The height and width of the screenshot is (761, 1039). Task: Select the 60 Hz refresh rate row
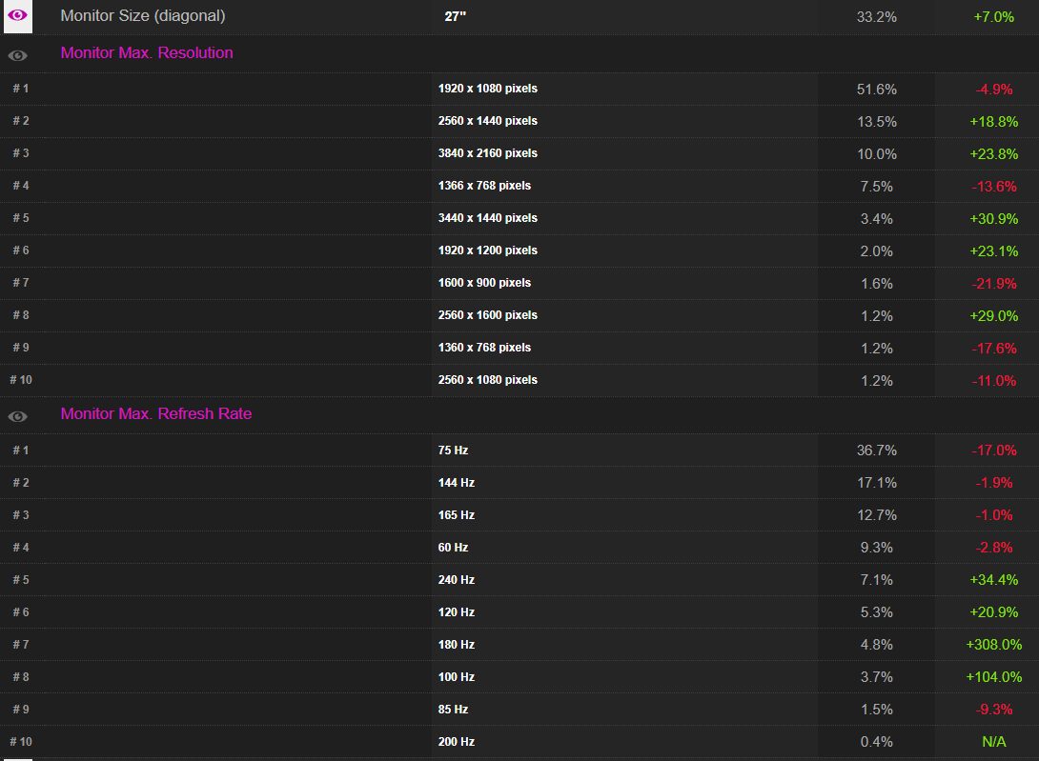[x=519, y=548]
